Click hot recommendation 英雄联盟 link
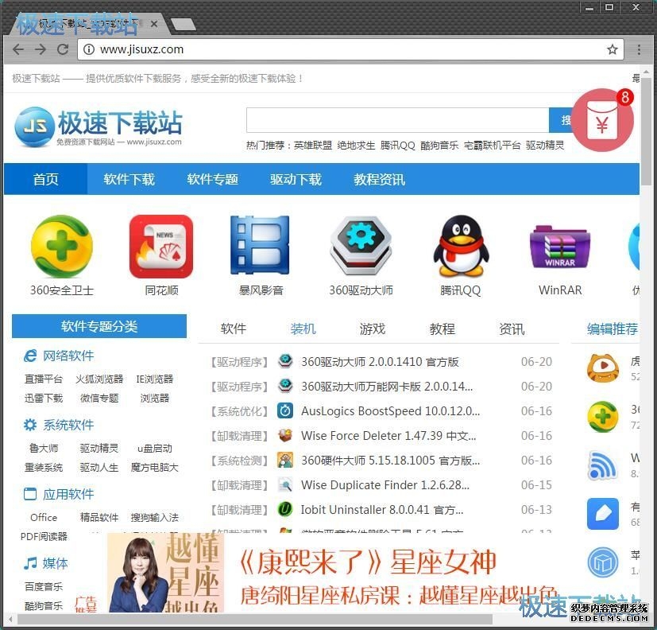Screen dimensions: 657x630 312,146
